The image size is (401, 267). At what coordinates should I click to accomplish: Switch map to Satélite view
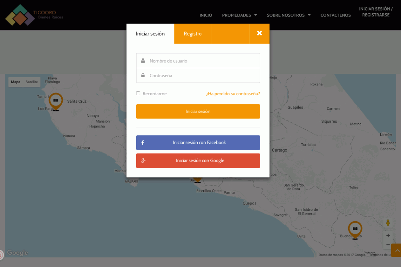click(x=32, y=82)
